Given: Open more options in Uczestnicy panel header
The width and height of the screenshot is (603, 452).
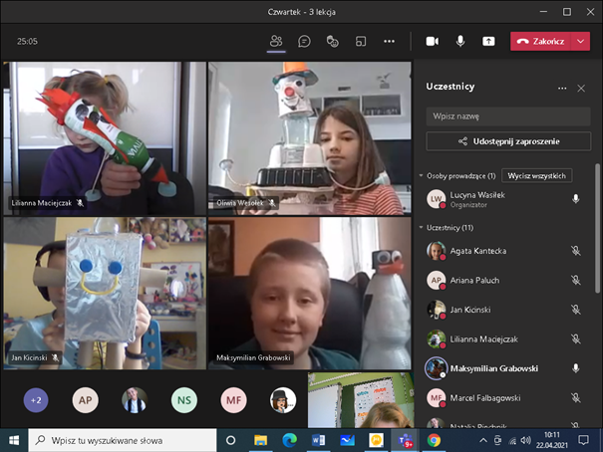Looking at the screenshot, I should [562, 88].
